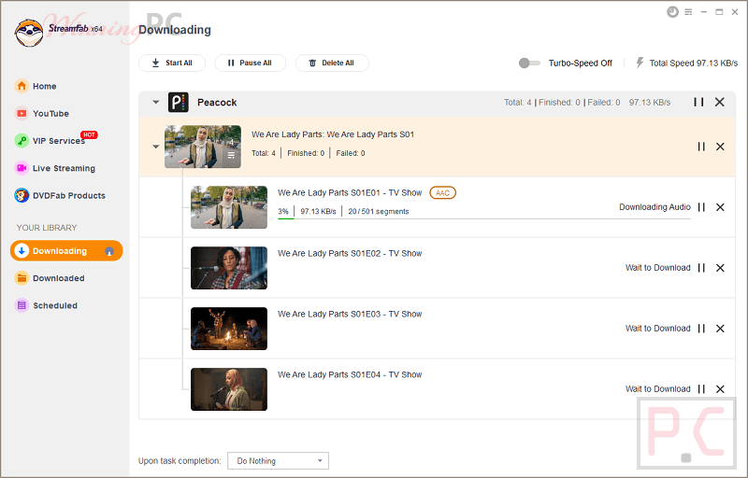Screen dimensions: 748x478
Task: Click the 'Total Speed 97.13 KB/s' text
Action: 694,63
